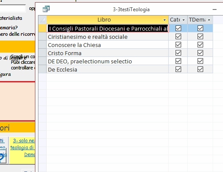Click the select-all corner of the datasheet
This screenshot has height=172, width=223.
coord(42,20)
